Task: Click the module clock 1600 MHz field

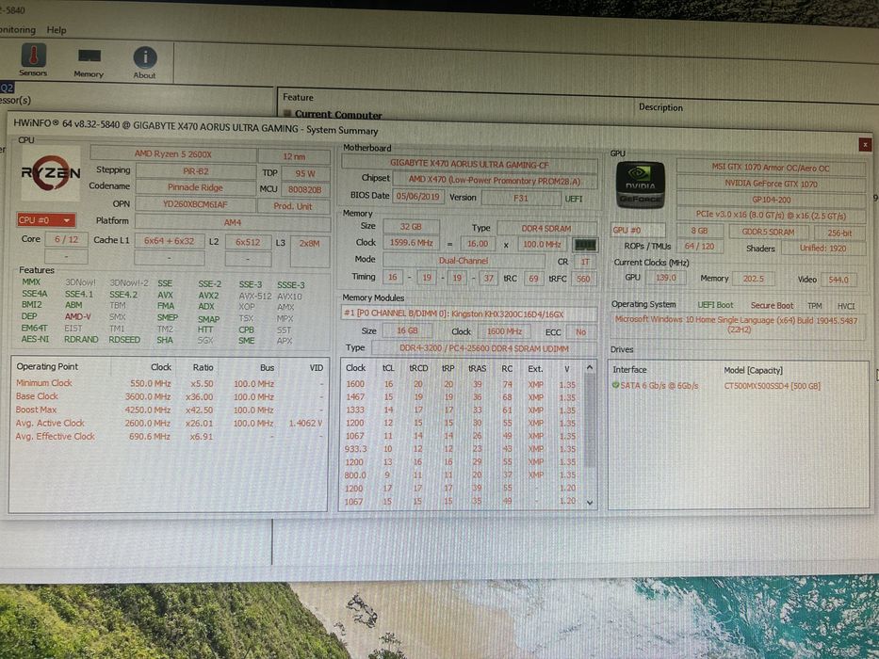Action: [504, 331]
